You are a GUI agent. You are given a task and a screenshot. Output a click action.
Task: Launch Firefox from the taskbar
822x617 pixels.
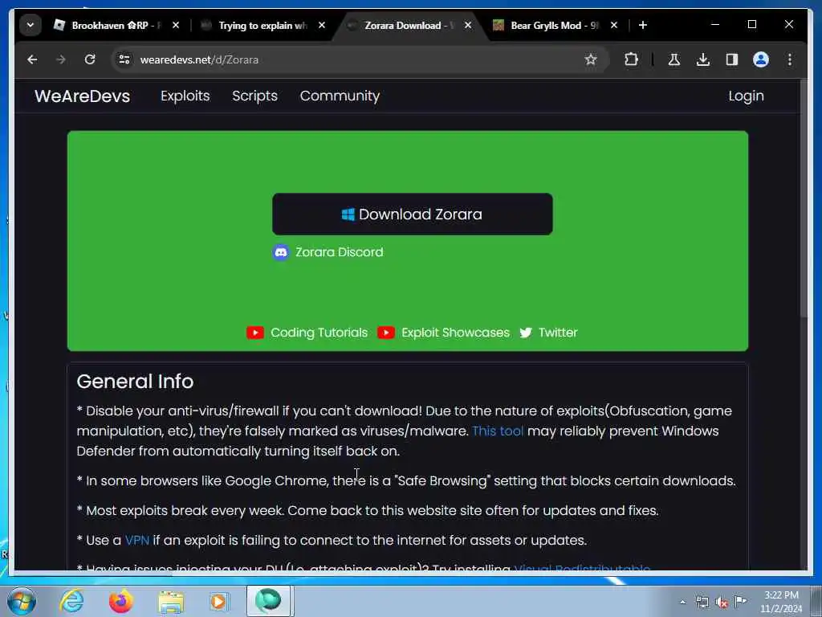point(121,601)
